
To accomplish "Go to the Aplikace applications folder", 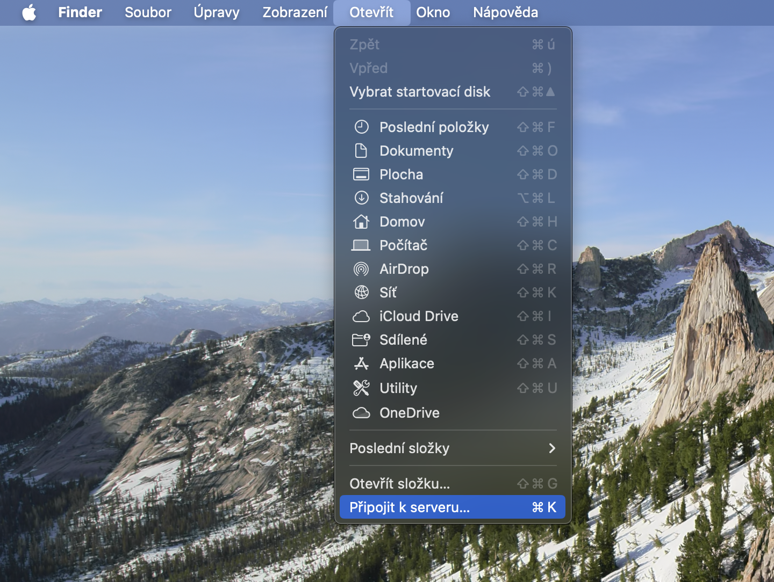I will [407, 363].
